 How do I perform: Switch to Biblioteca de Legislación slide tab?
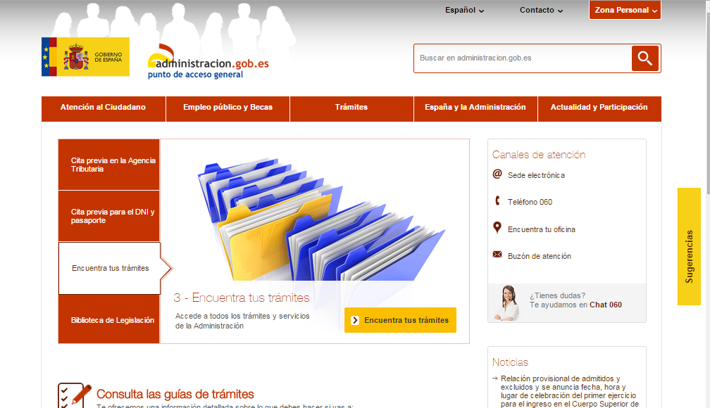pos(109,320)
